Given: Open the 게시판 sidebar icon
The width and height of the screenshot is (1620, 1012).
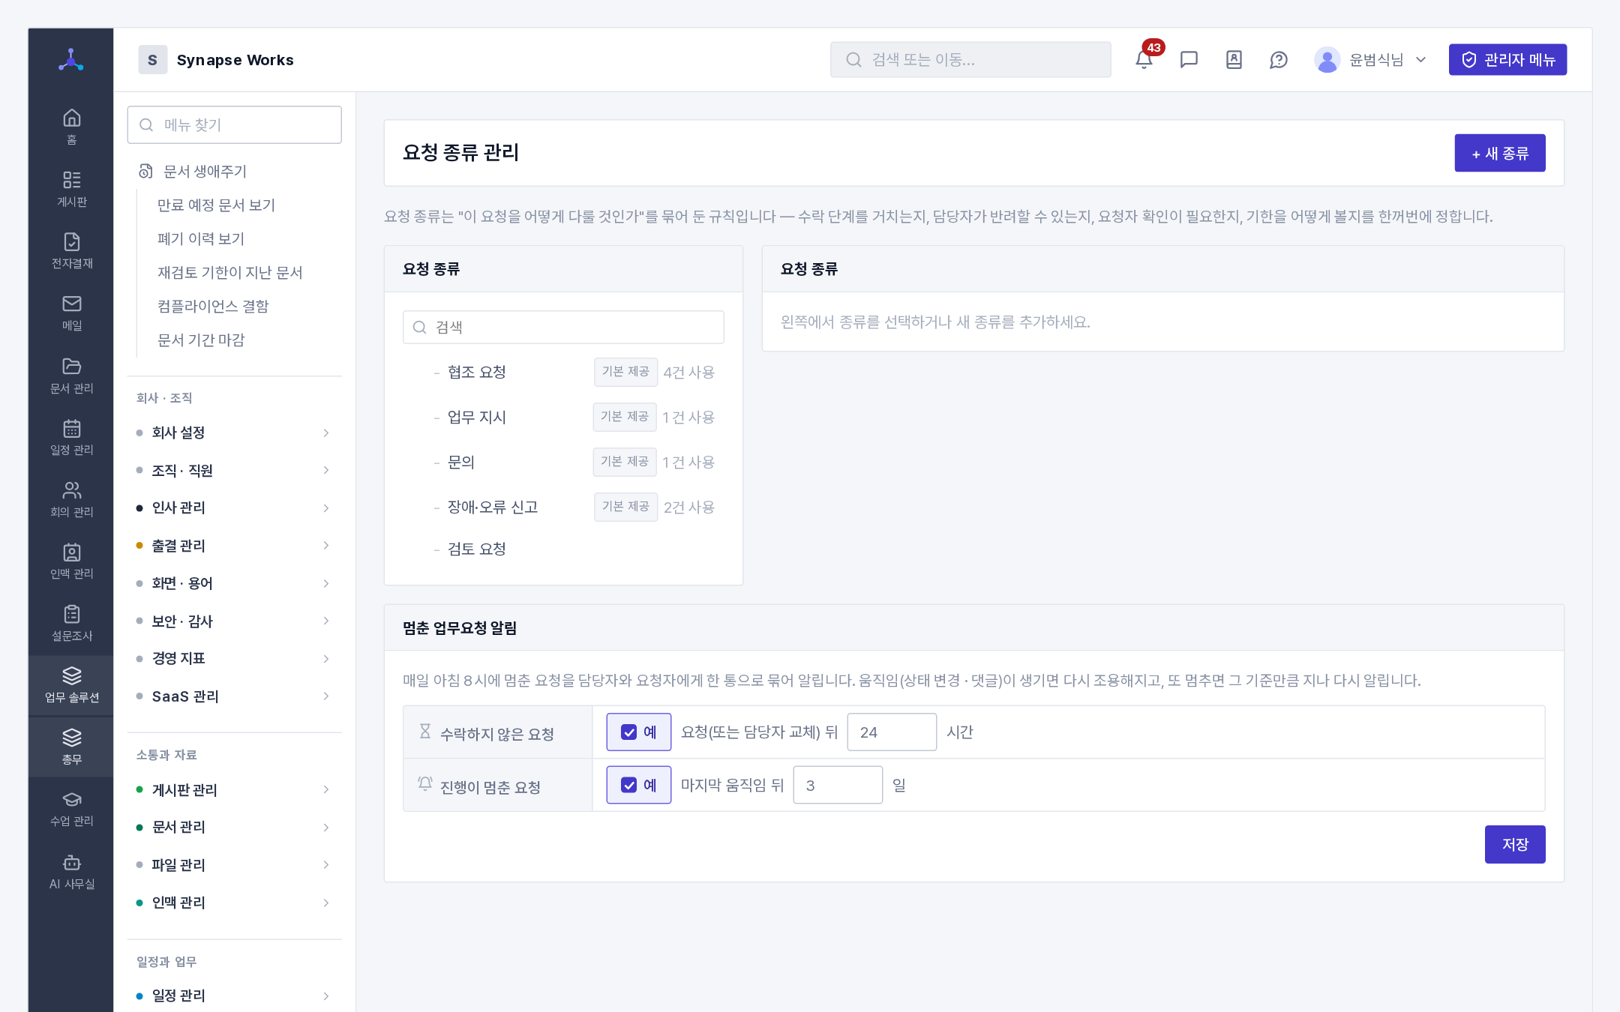Looking at the screenshot, I should pyautogui.click(x=71, y=188).
